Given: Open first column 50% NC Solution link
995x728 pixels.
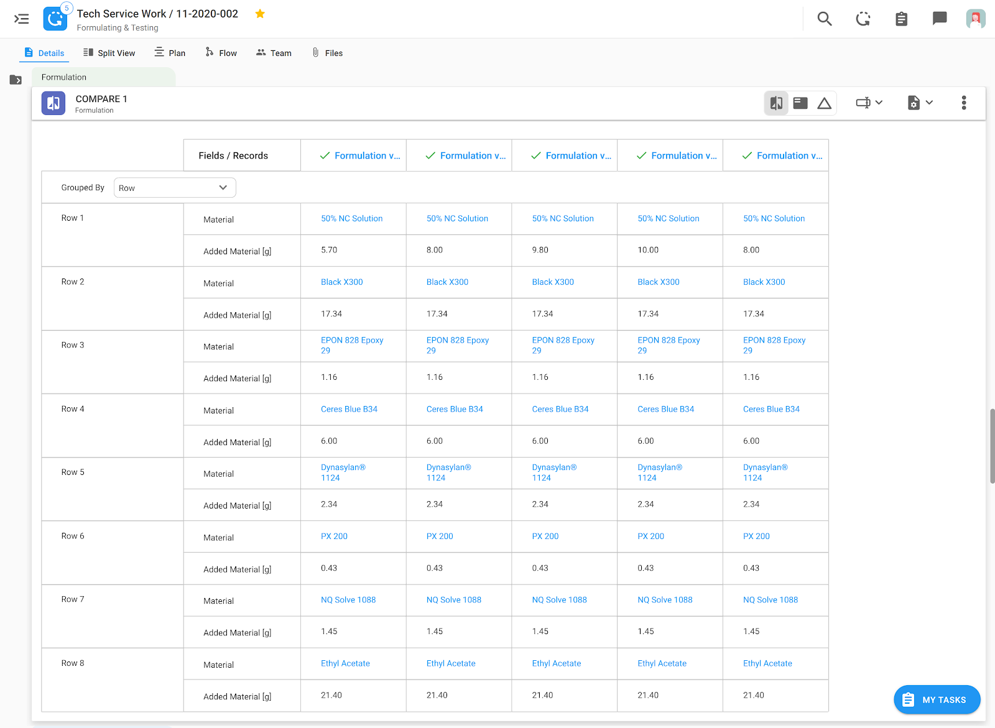Looking at the screenshot, I should coord(351,219).
